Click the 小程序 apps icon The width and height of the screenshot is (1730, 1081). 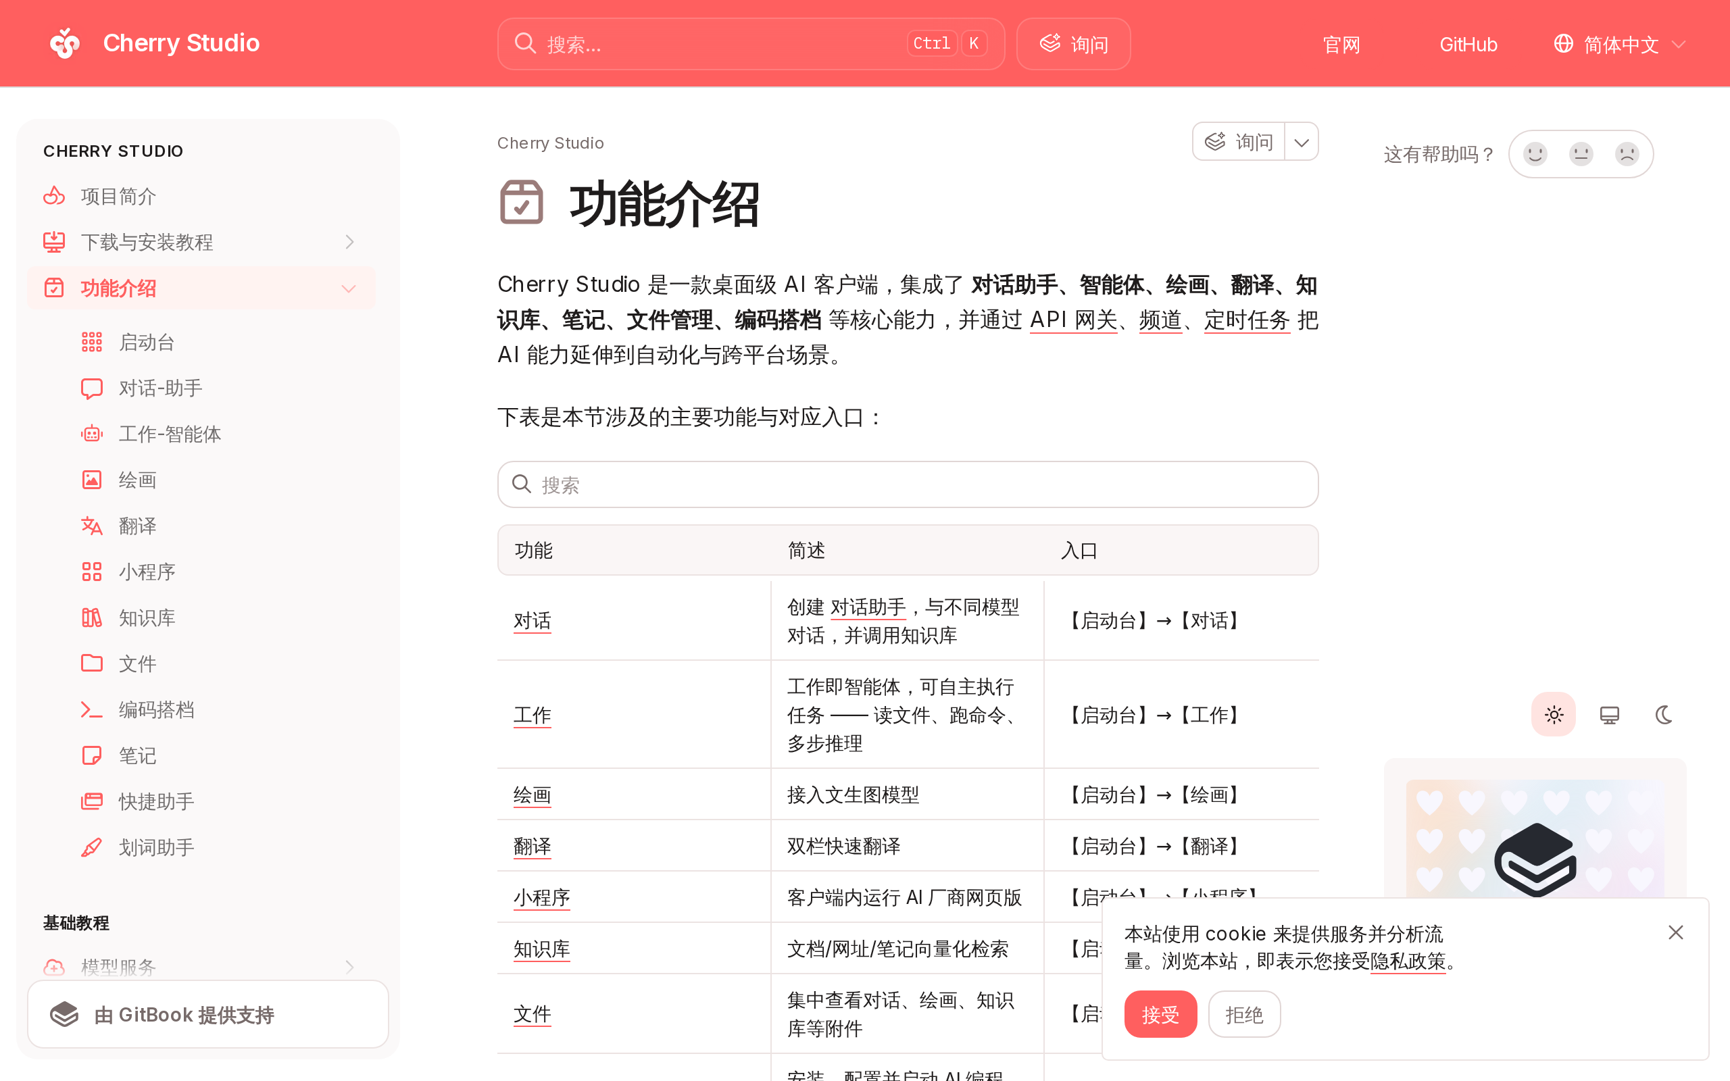click(x=91, y=572)
